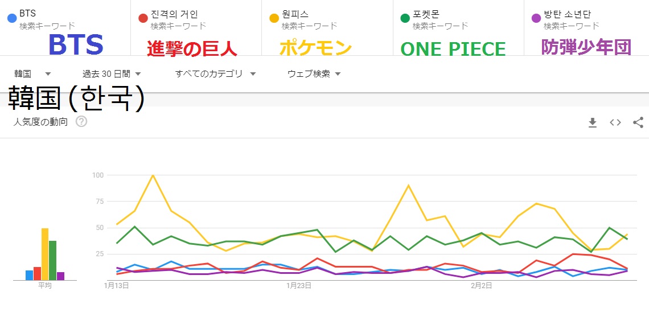Click the purple dot beside 방탄 소년단
This screenshot has width=649, height=312.
[536, 18]
